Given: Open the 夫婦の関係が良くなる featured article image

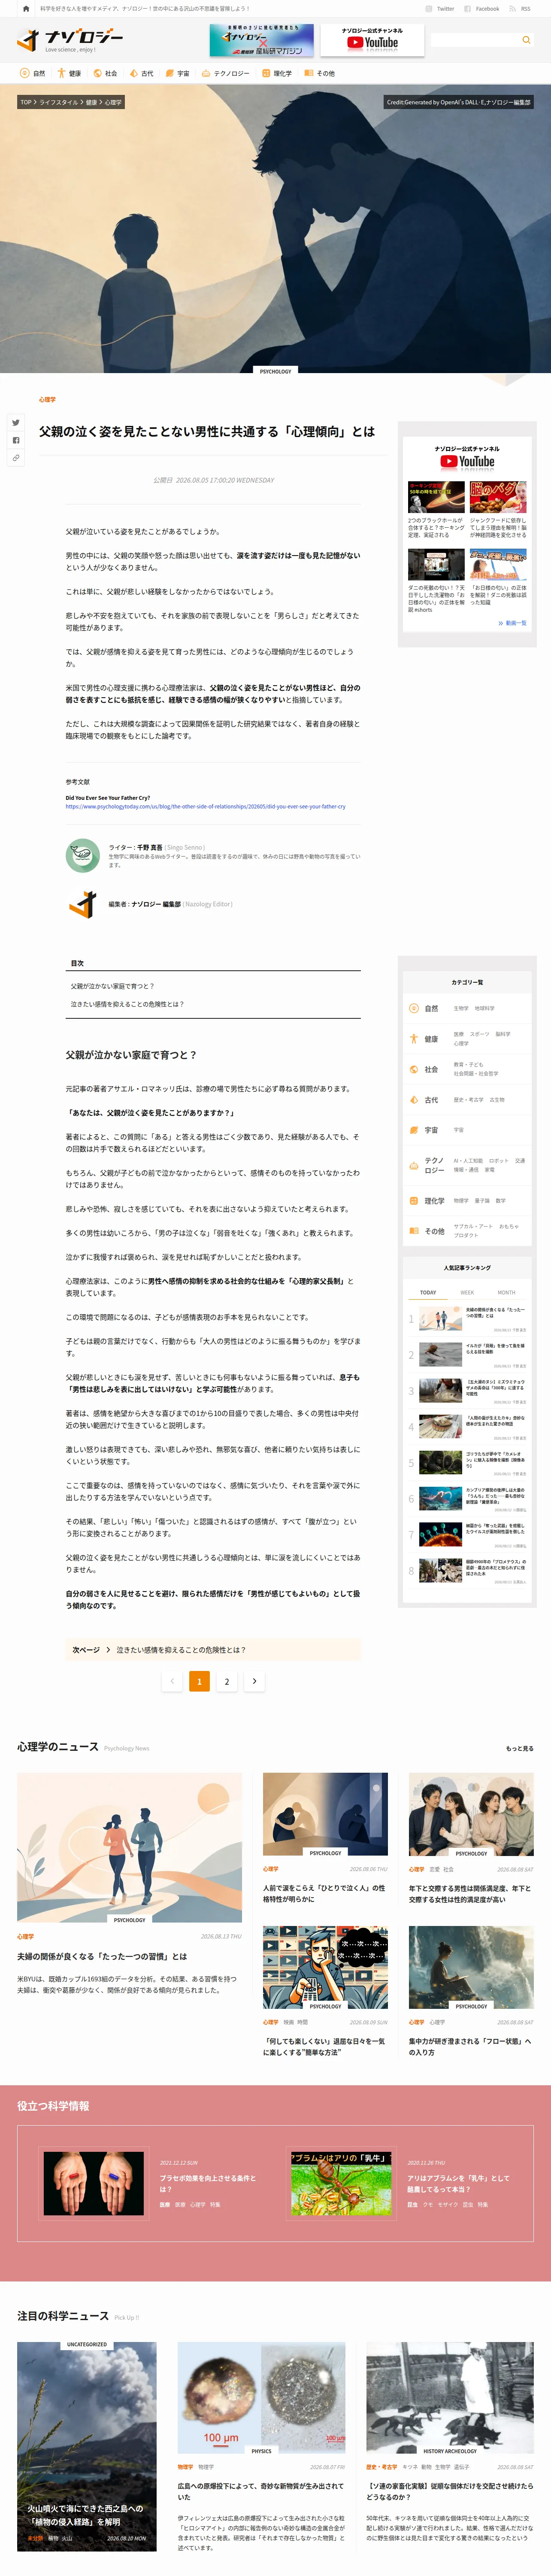Looking at the screenshot, I should [x=129, y=1848].
